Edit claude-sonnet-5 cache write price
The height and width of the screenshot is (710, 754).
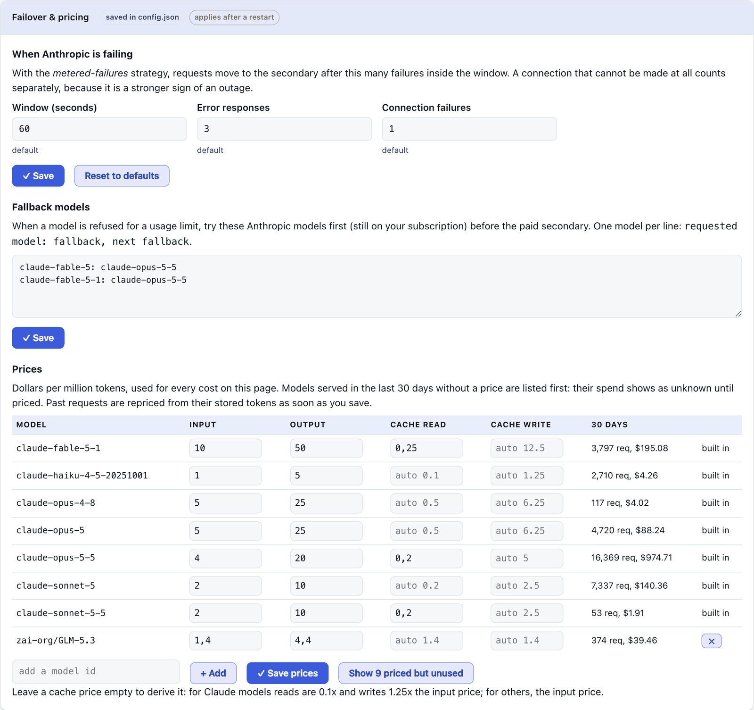point(527,585)
